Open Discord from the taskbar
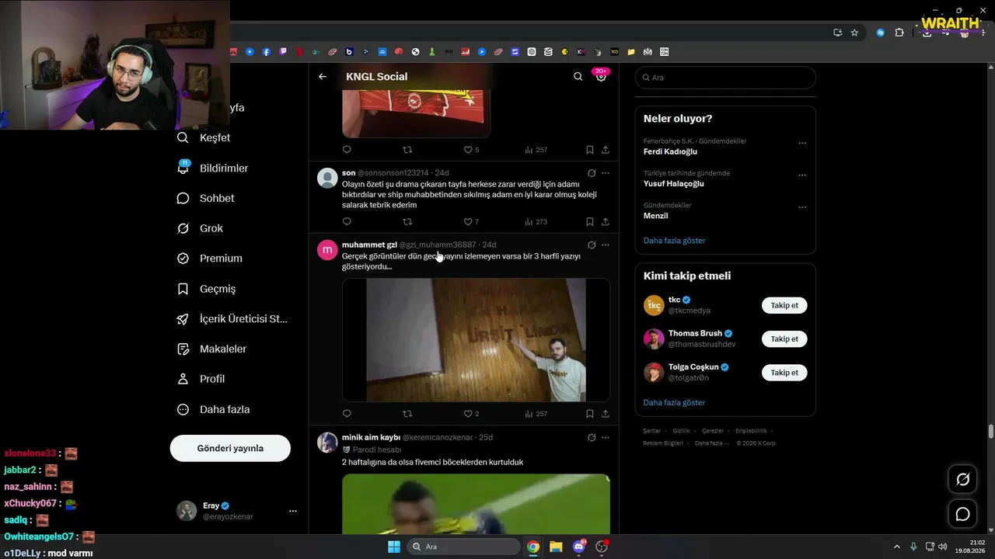The width and height of the screenshot is (995, 559). 579,547
